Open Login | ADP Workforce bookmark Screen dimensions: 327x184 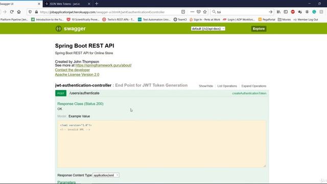tap(239, 19)
